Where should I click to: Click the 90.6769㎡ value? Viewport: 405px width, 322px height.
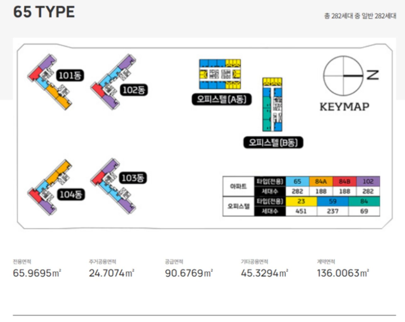(189, 273)
